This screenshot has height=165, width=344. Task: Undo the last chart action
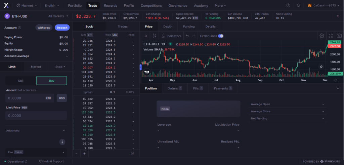click(x=187, y=36)
